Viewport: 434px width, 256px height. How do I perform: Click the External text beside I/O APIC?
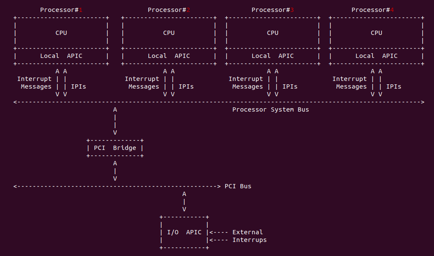(x=247, y=232)
